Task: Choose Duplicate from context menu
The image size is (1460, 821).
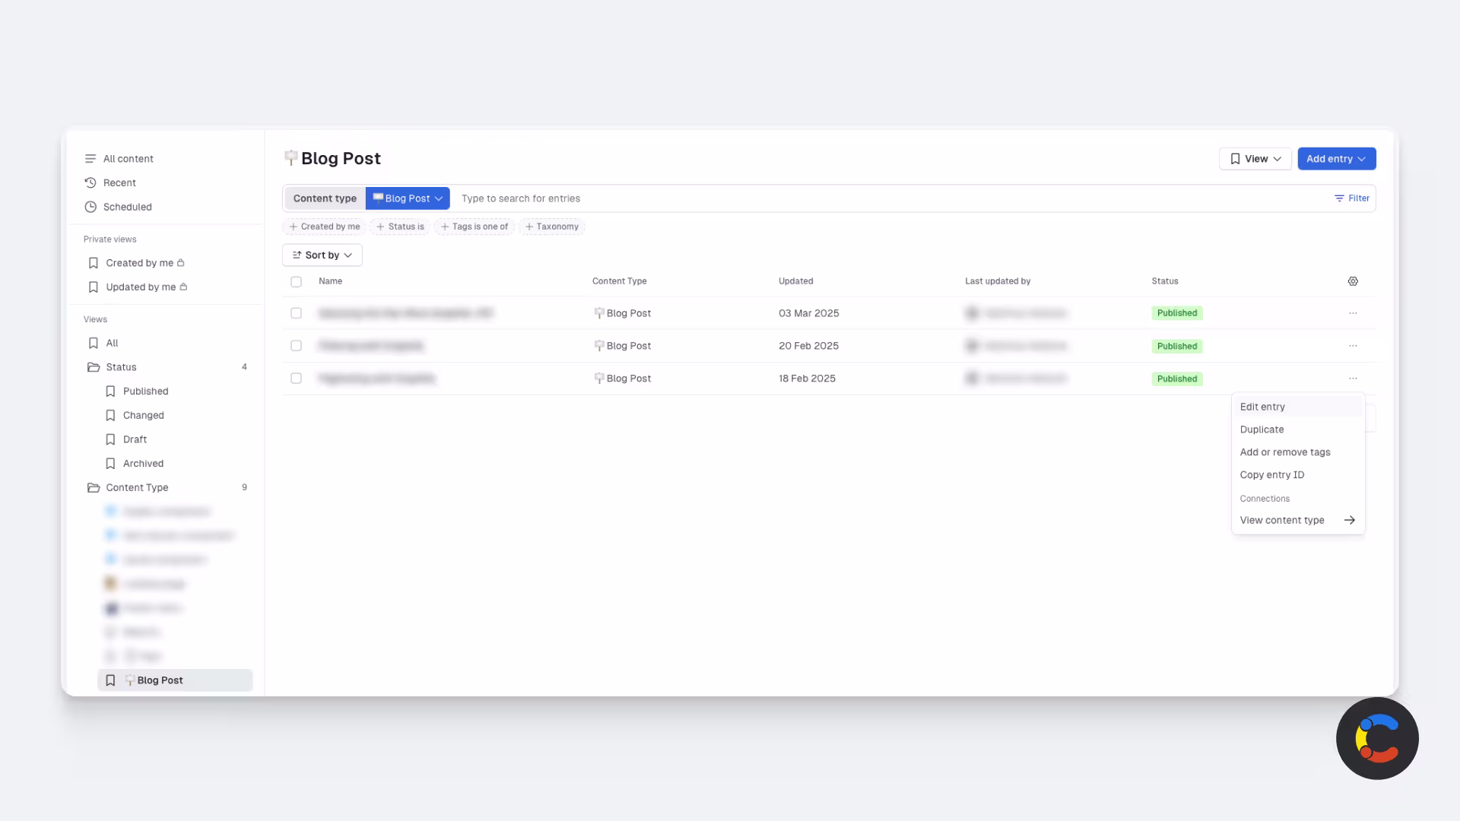Action: 1298,430
